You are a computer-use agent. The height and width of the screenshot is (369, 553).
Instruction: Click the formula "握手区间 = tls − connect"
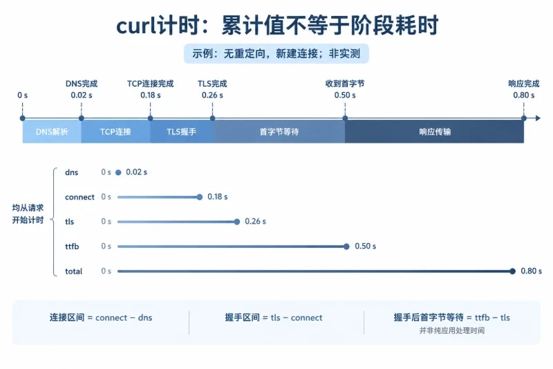[x=274, y=318]
